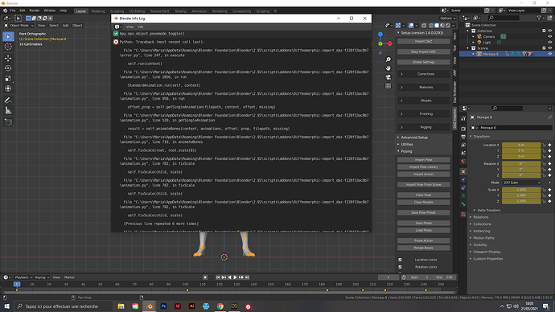Hide the Collection in the outliner
555x312 pixels.
click(549, 31)
